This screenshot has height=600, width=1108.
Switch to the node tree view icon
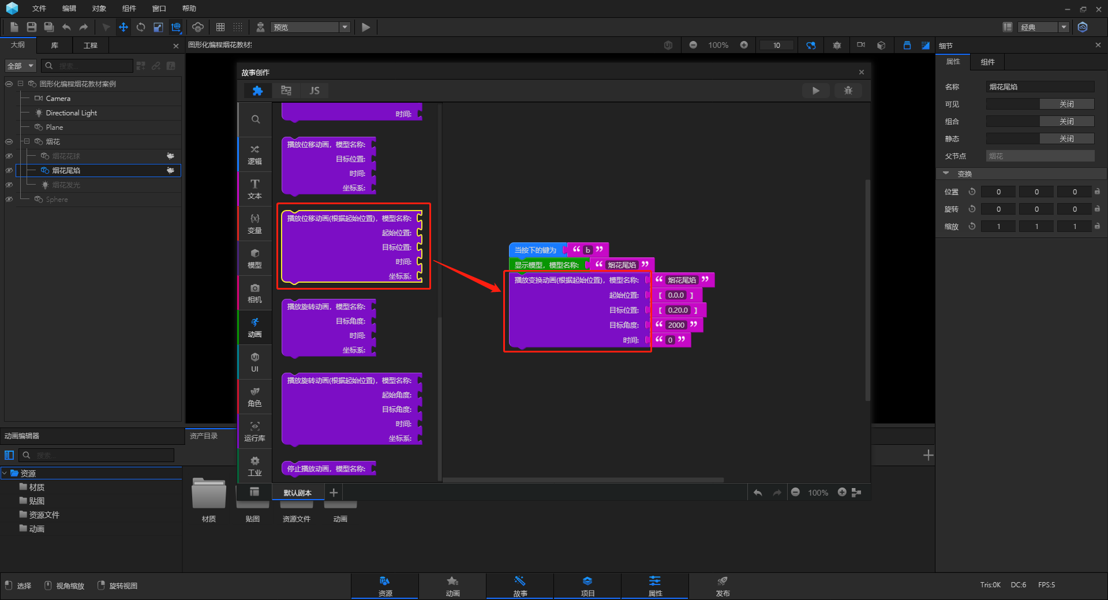point(286,91)
